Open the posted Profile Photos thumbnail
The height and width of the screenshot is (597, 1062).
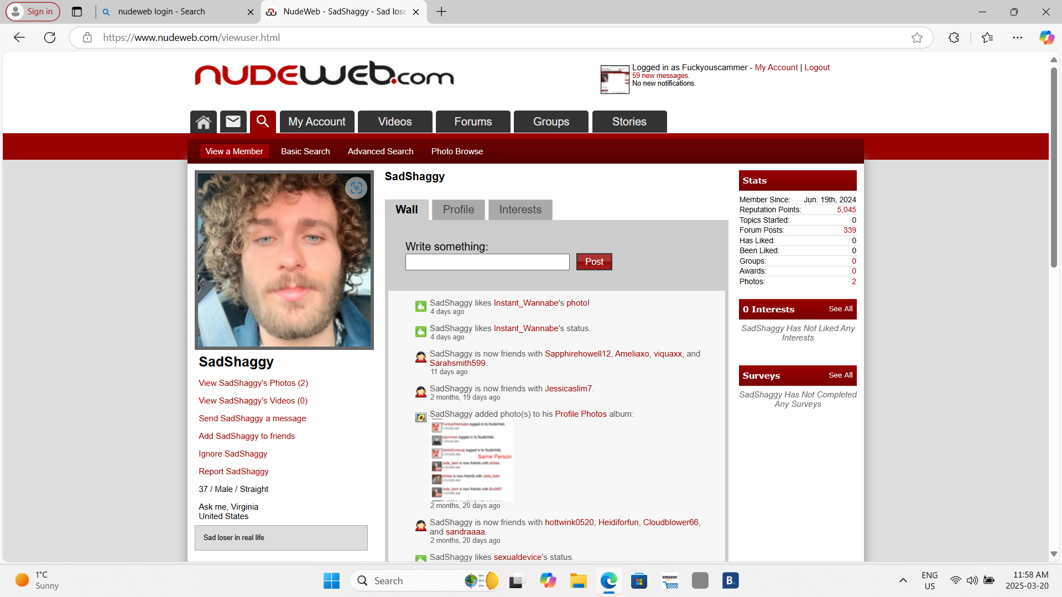tap(471, 460)
